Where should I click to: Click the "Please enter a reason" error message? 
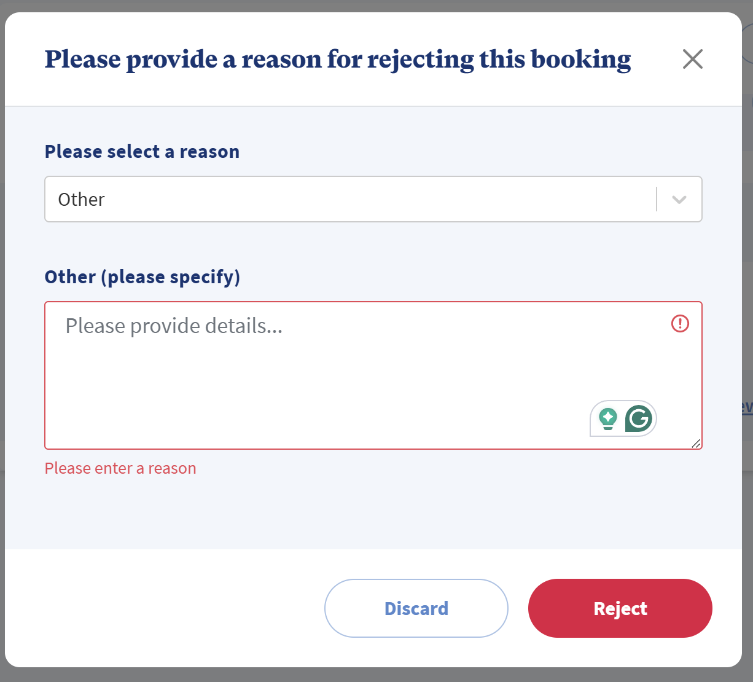pos(120,468)
